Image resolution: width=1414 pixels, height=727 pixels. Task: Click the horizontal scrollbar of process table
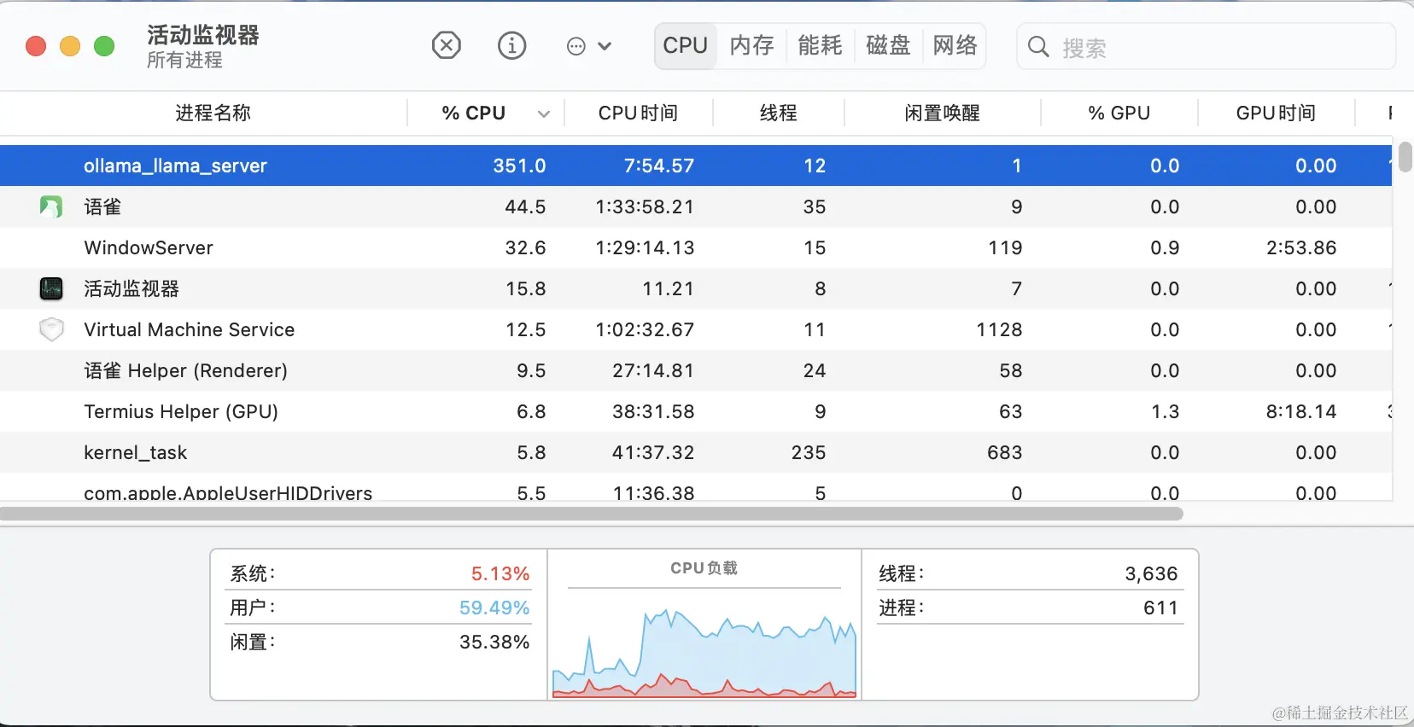point(592,514)
